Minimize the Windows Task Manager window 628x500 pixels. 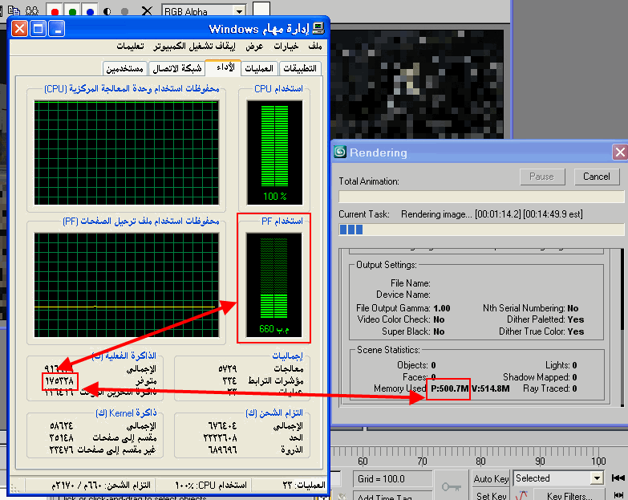pos(57,29)
